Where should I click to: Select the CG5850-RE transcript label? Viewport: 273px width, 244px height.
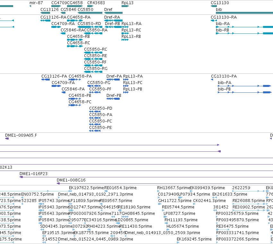click(x=95, y=56)
